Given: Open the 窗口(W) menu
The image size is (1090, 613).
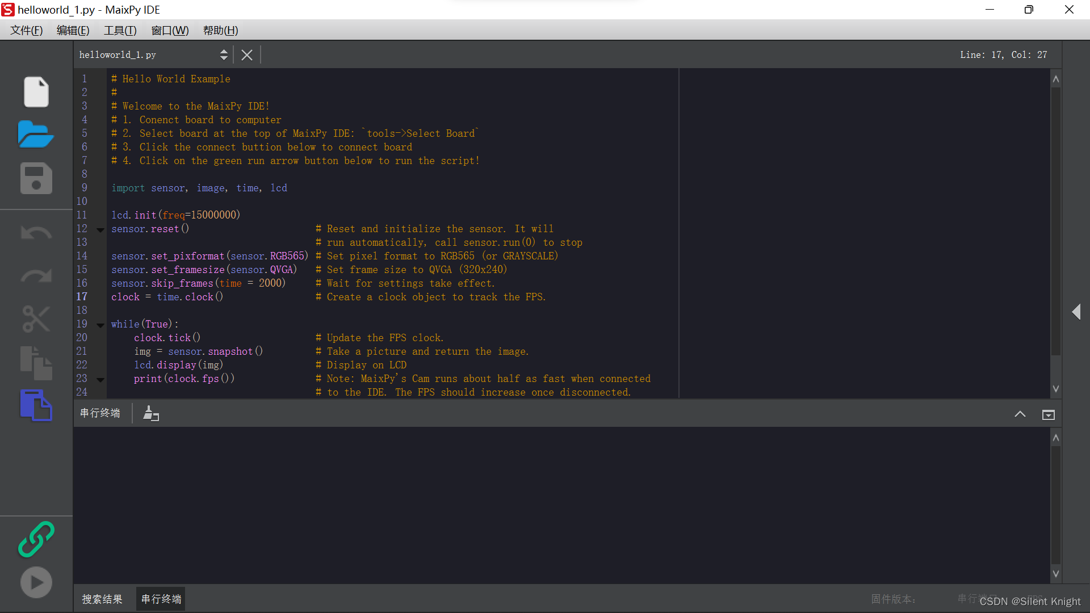Looking at the screenshot, I should pyautogui.click(x=170, y=31).
